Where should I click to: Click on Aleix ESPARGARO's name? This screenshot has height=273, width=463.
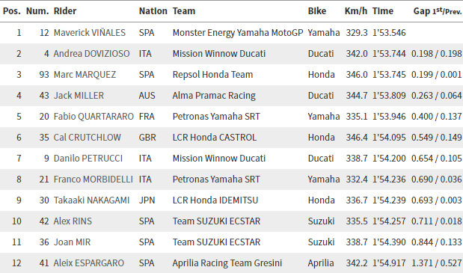coord(89,263)
